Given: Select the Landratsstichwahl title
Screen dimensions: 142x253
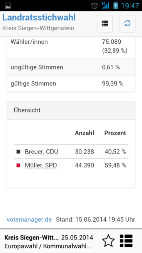Looking at the screenshot, I should [39, 17].
